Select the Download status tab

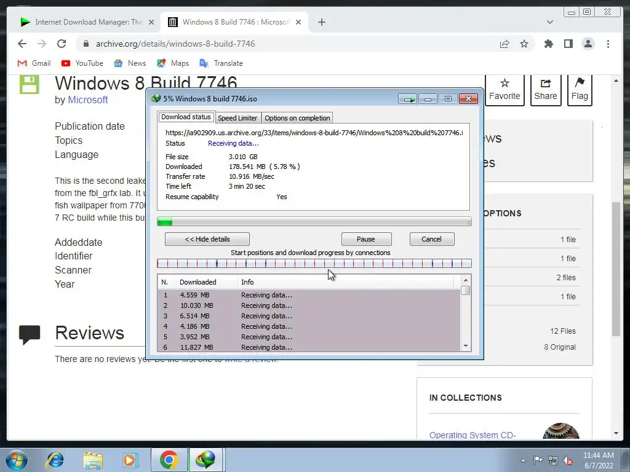click(186, 117)
